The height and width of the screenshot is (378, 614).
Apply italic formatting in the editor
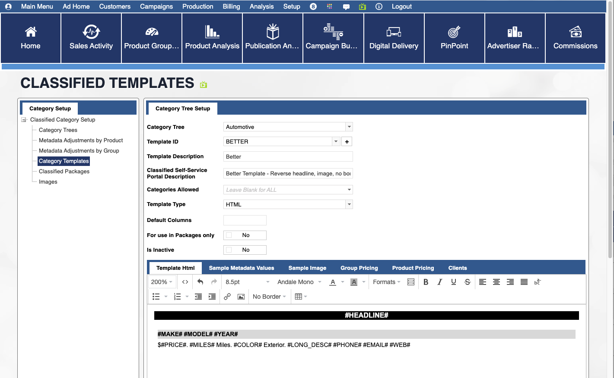point(439,282)
